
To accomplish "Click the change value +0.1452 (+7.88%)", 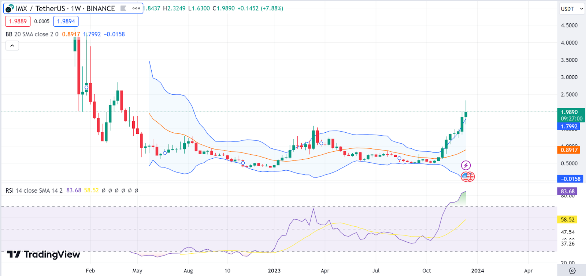I will tap(260, 8).
